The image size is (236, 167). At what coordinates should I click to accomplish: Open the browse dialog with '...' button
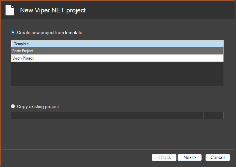tap(214, 115)
